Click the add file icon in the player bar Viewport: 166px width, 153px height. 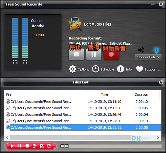[x=49, y=146]
